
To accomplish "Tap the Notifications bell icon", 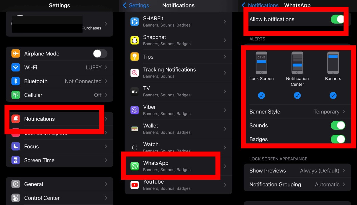I will point(16,119).
